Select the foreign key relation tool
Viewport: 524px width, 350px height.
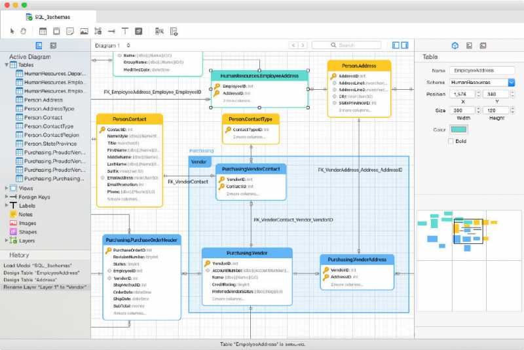111,31
